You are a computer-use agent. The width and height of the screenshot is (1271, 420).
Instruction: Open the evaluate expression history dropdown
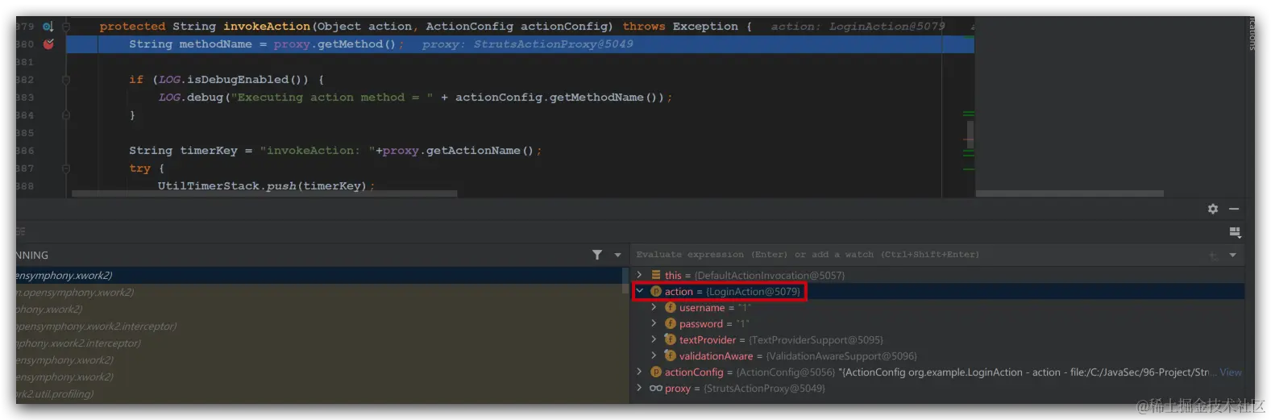coord(1232,255)
